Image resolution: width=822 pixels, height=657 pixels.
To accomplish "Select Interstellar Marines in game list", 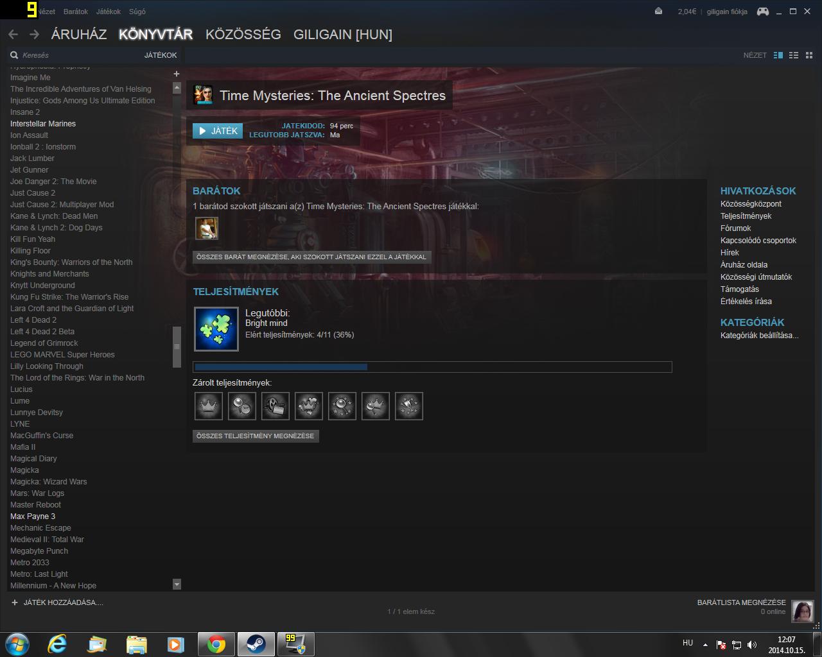I will (43, 124).
